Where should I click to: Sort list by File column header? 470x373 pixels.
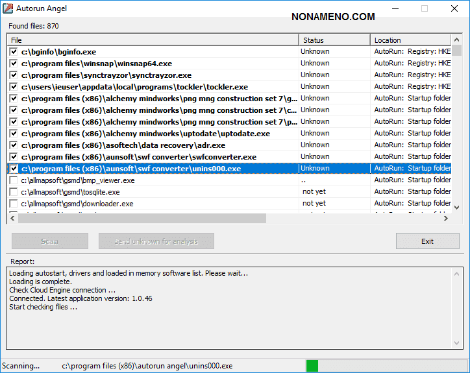pos(153,40)
